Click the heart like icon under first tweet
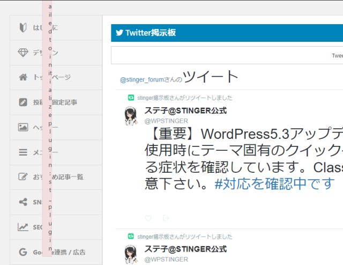 [x=148, y=218]
